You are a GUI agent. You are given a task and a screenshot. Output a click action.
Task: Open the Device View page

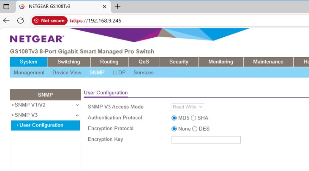coord(67,72)
